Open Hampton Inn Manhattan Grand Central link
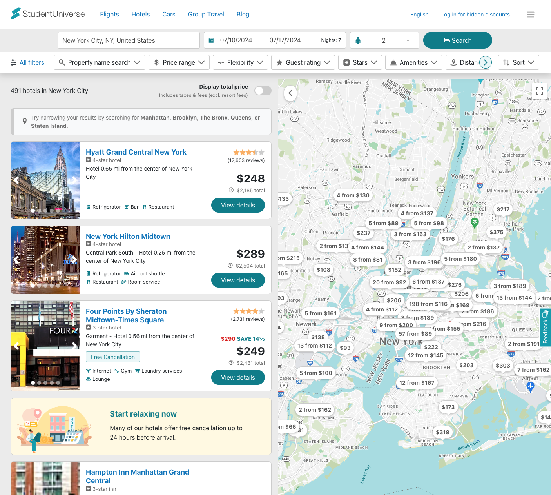The width and height of the screenshot is (551, 495). [138, 477]
